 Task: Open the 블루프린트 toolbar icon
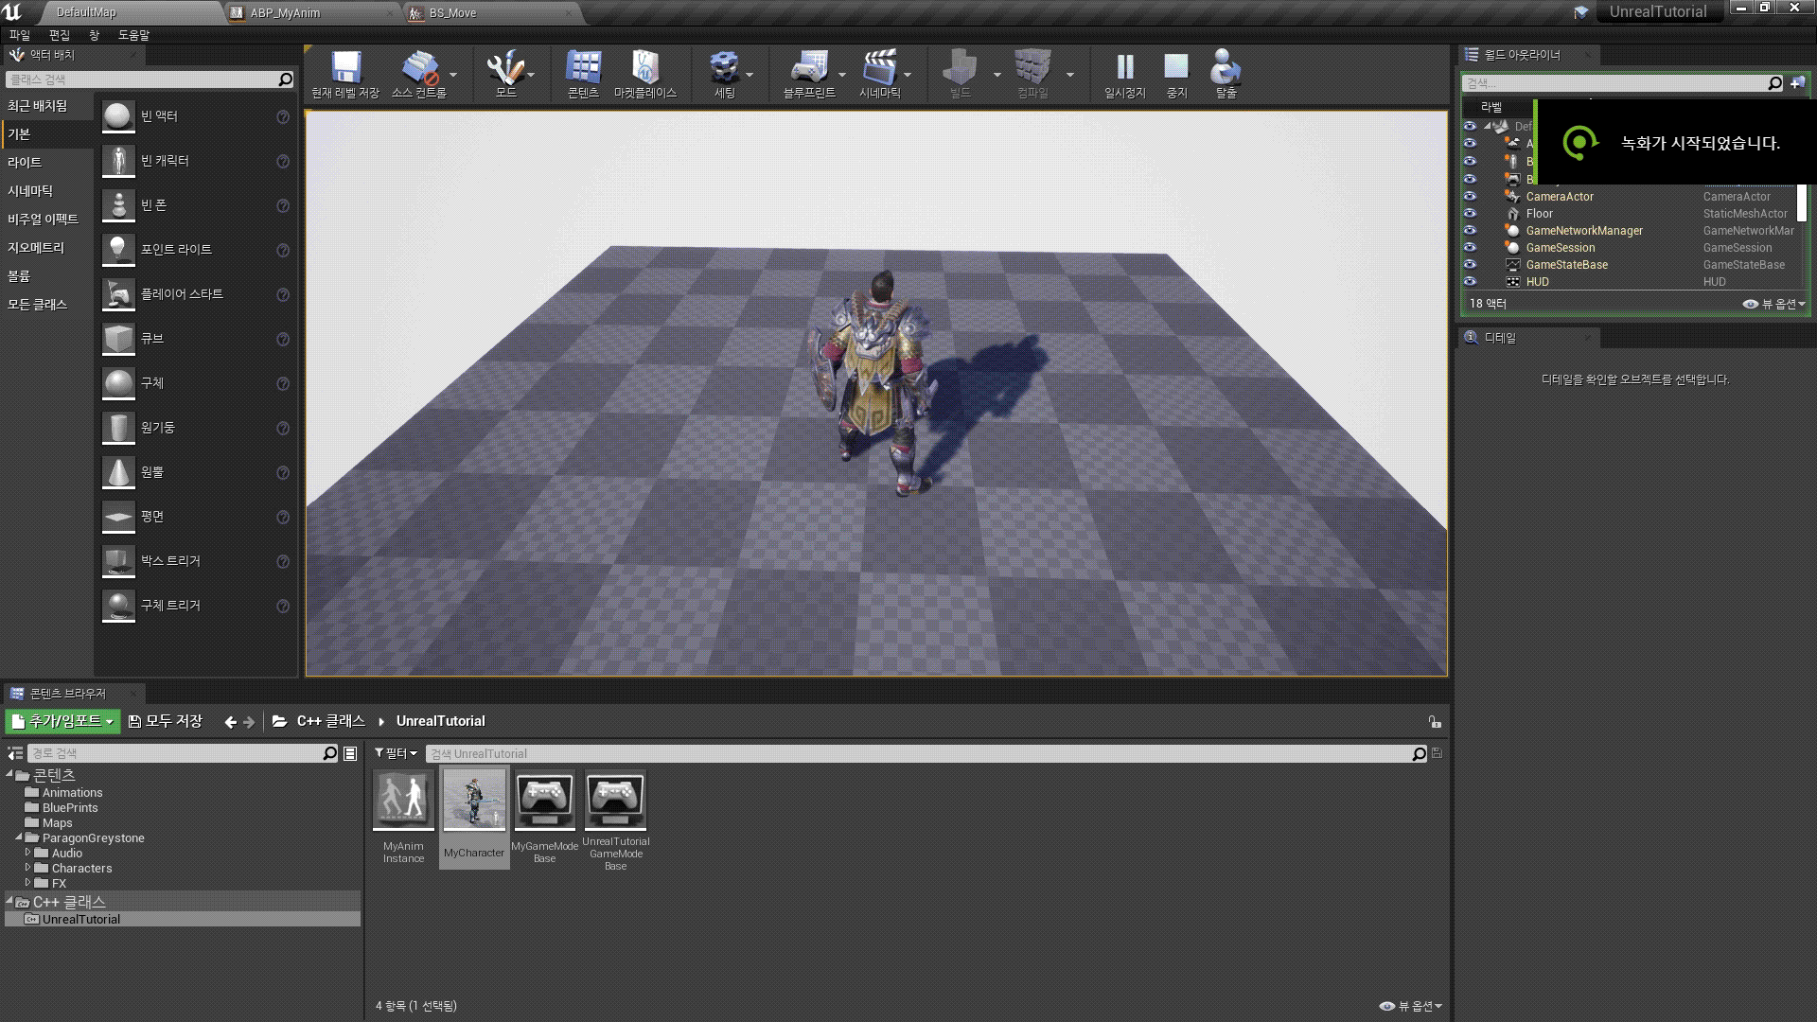click(809, 74)
